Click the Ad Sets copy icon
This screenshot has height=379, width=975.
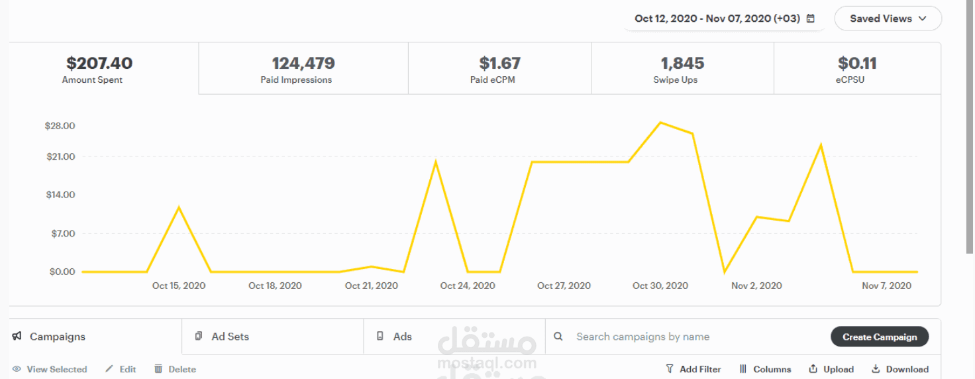click(x=199, y=337)
